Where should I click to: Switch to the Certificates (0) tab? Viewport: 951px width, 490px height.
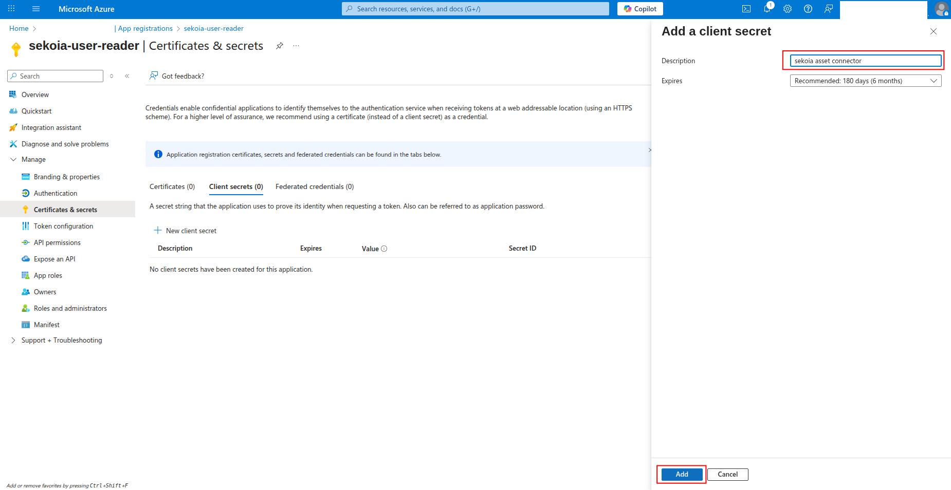coord(172,186)
